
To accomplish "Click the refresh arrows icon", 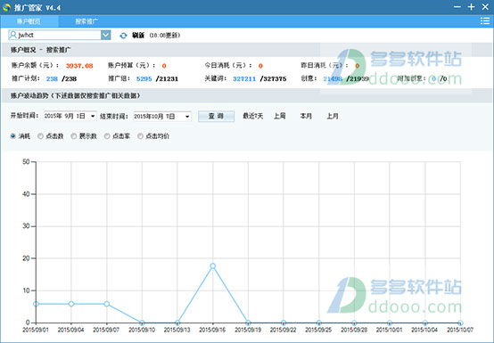I will pos(123,36).
